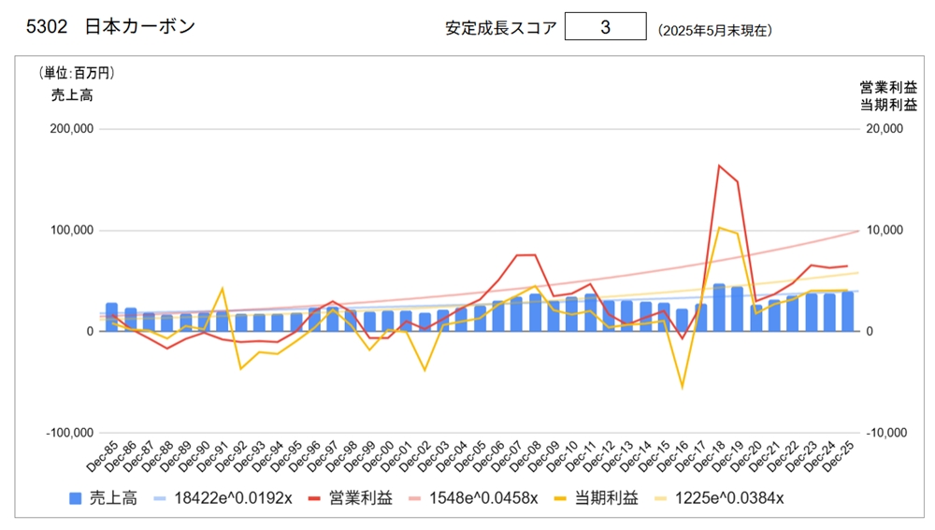Click the 200,000 left axis label
This screenshot has height=530, width=935.
tap(72, 129)
